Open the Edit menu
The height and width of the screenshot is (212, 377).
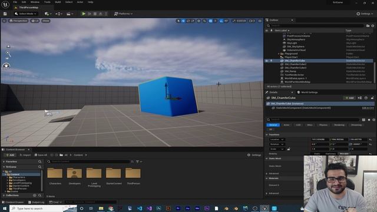(x=24, y=2)
